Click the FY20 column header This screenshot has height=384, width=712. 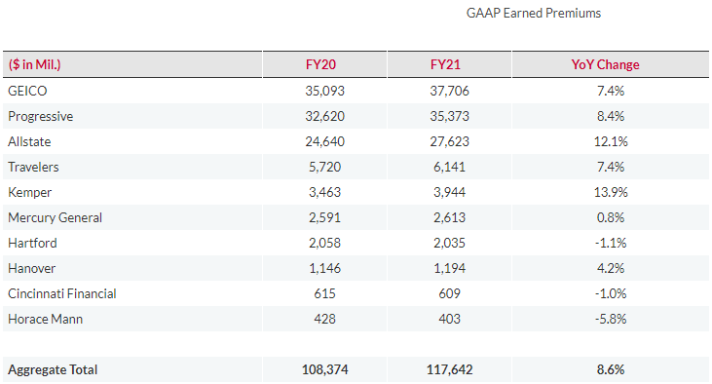tap(324, 64)
